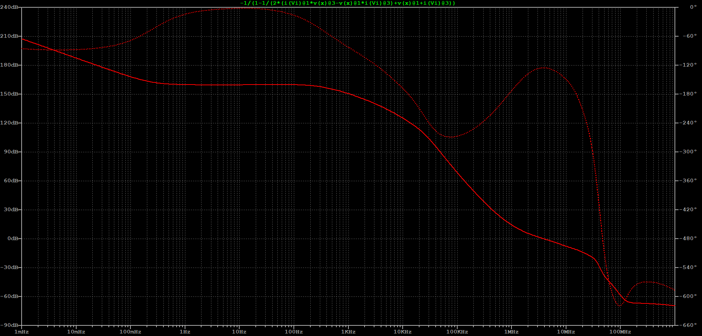This screenshot has height=336, width=702.
Task: Click the 1Hz frequency axis label
Action: (x=185, y=332)
